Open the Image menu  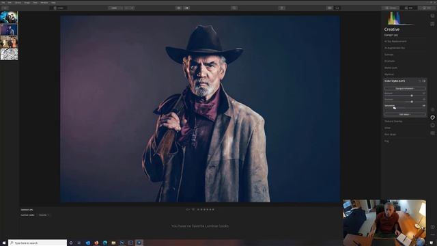point(27,3)
